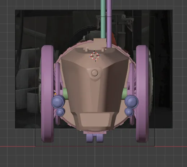Click the 3D cursor crosshair
187x167 pixels.
pos(95,56)
